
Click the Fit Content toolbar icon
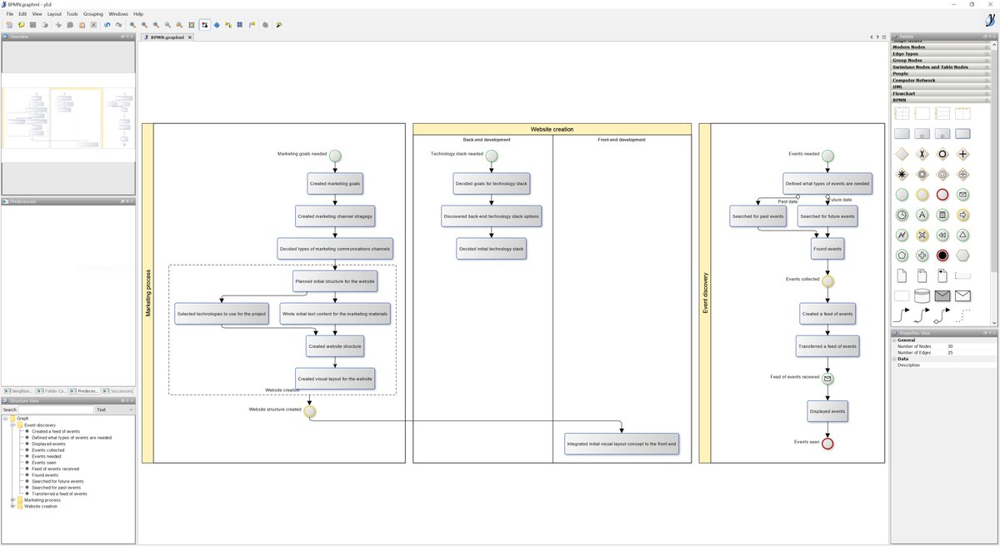[x=192, y=25]
